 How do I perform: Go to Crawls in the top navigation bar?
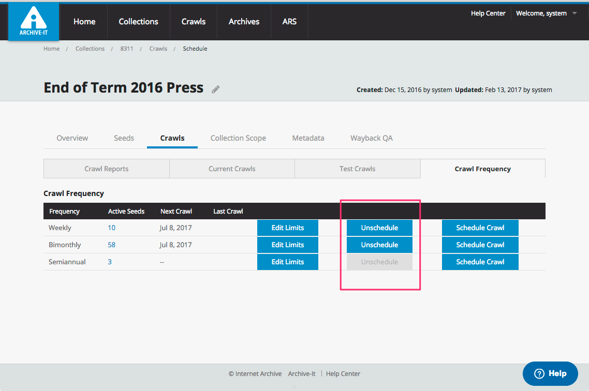pos(194,22)
